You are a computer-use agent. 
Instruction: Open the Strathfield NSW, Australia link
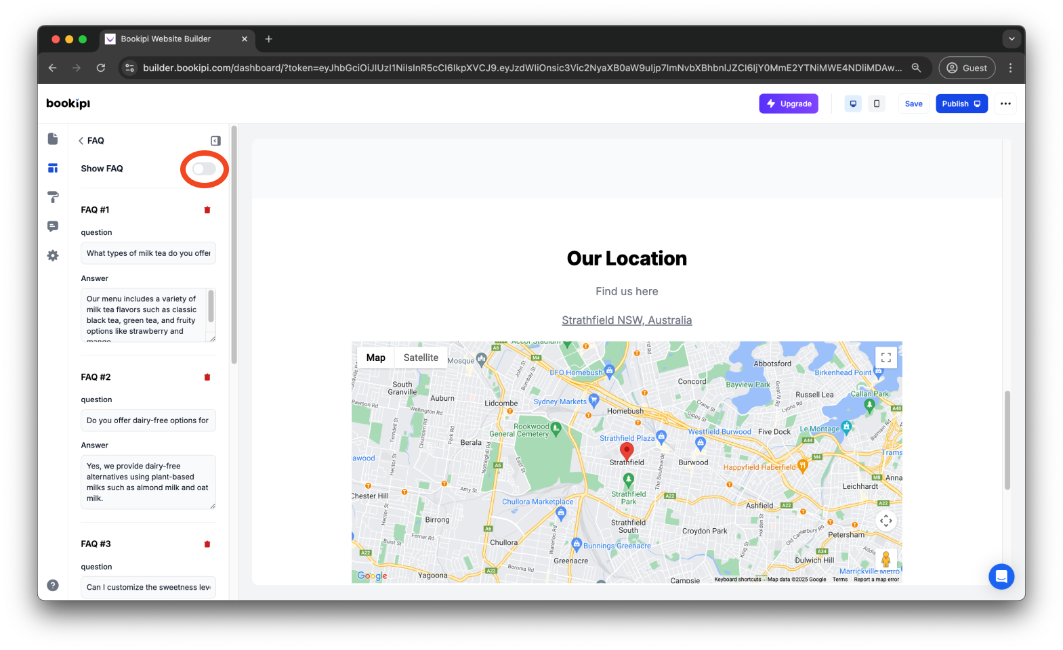point(627,320)
